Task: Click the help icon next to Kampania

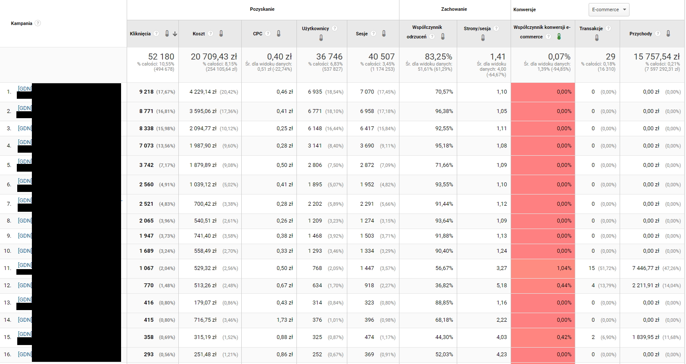Action: pyautogui.click(x=38, y=23)
